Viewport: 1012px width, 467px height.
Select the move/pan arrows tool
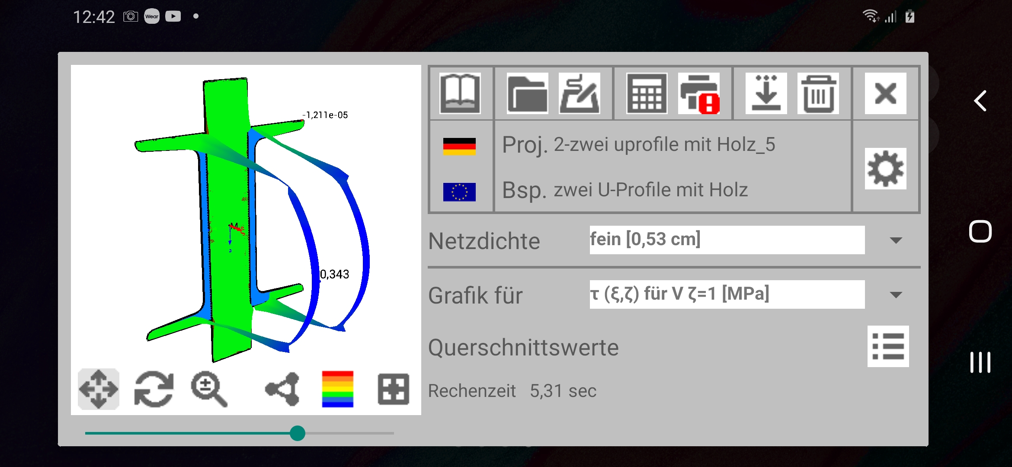pos(99,389)
